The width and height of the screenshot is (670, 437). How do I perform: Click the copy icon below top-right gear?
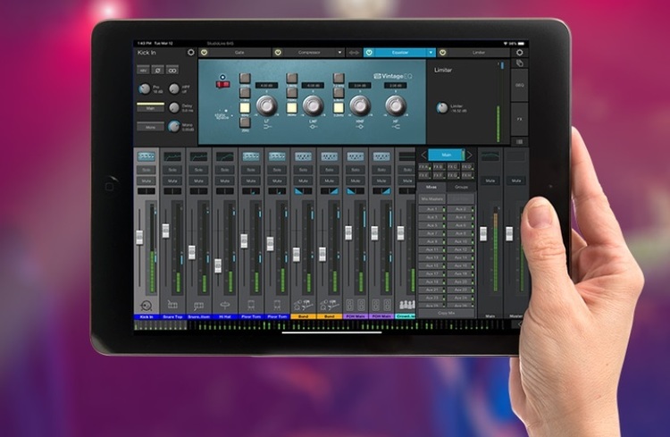(x=520, y=64)
